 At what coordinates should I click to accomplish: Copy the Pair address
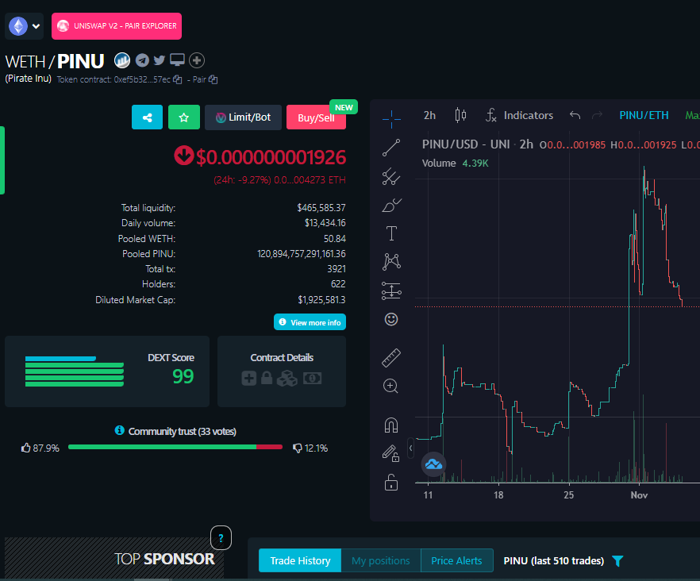tap(213, 79)
